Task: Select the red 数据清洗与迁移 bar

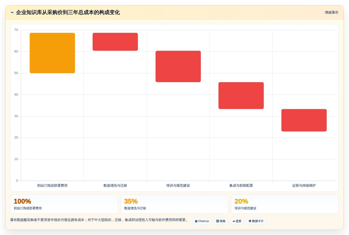Action: pos(115,42)
